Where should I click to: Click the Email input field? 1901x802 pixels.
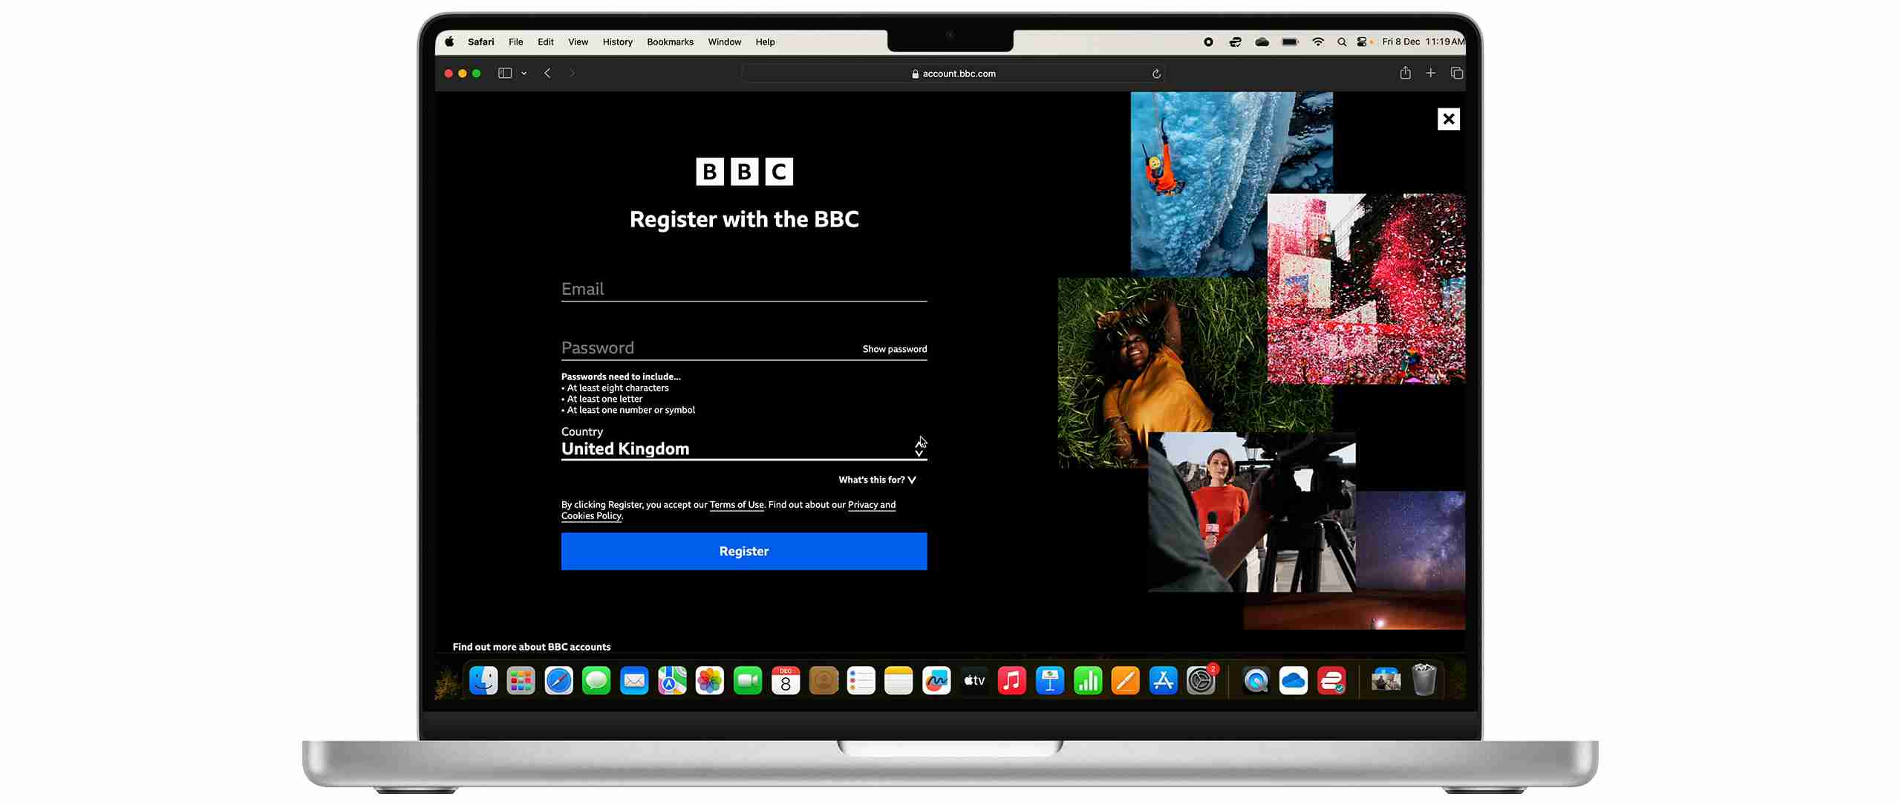tap(744, 289)
